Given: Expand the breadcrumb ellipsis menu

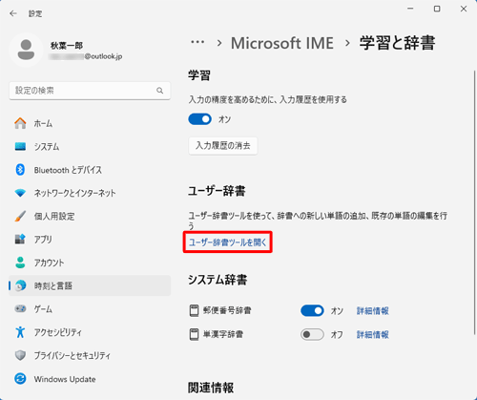Looking at the screenshot, I should (197, 42).
